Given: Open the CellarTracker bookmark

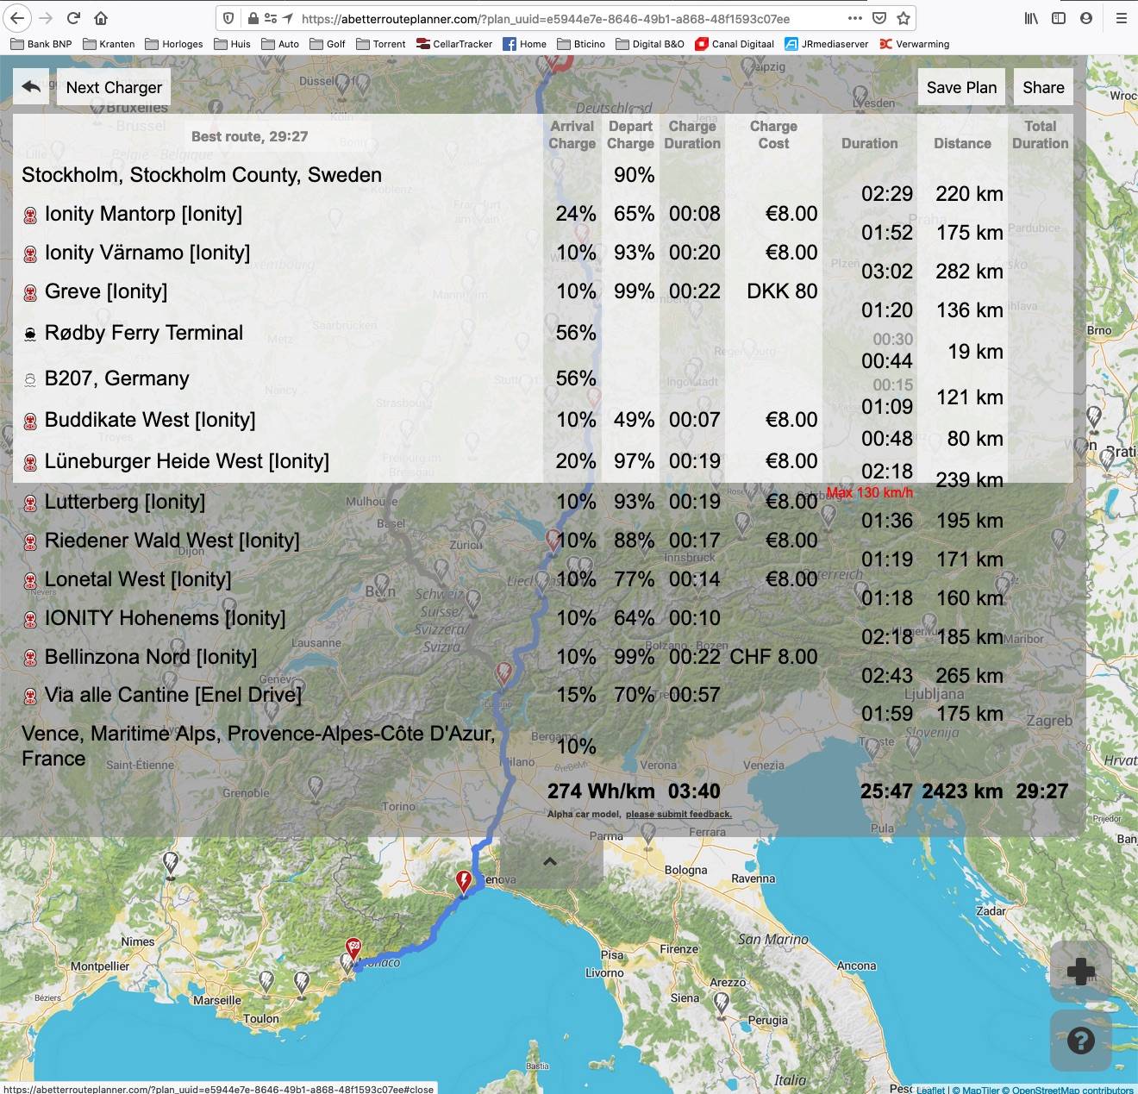Looking at the screenshot, I should click(454, 44).
